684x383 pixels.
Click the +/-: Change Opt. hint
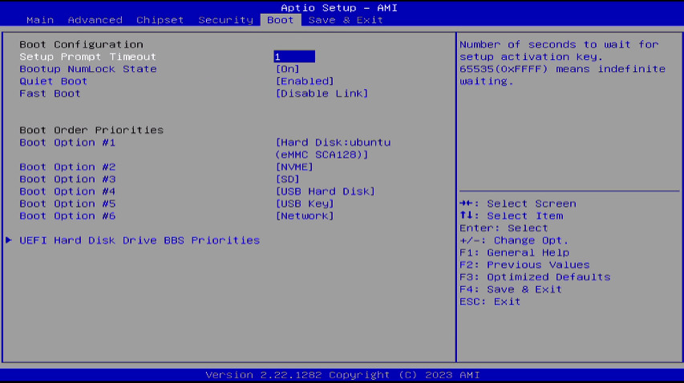[514, 240]
